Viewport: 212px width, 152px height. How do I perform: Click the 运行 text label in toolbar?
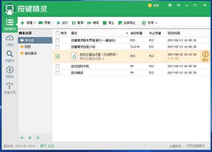pos(65,23)
